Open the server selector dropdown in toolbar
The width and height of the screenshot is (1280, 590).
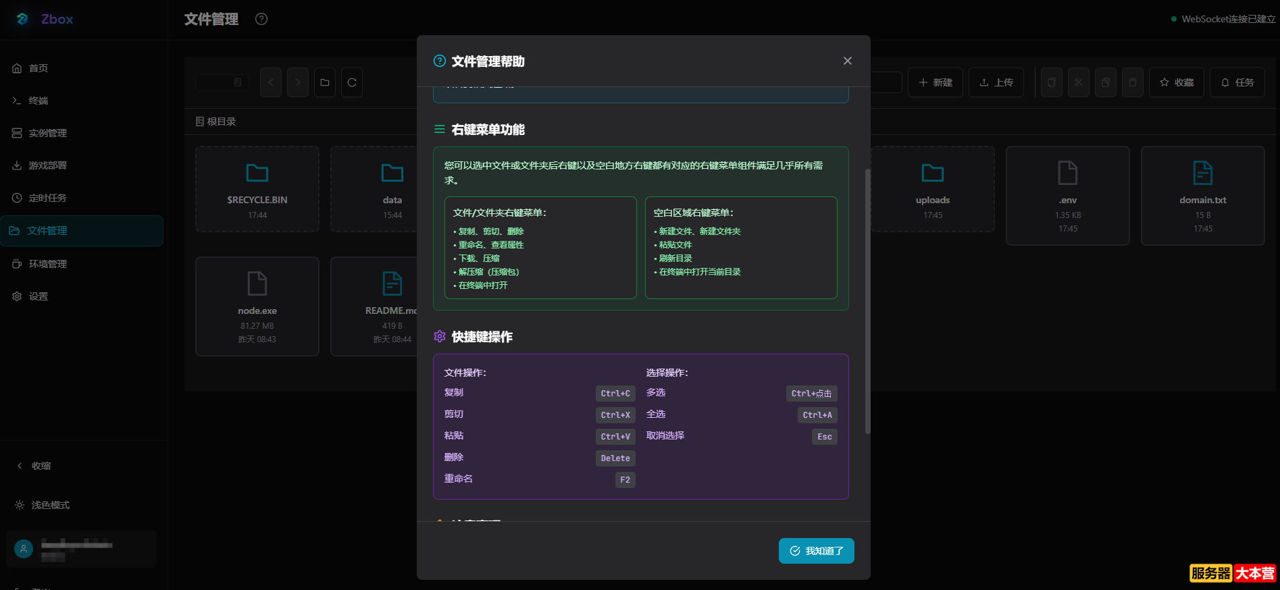(222, 82)
